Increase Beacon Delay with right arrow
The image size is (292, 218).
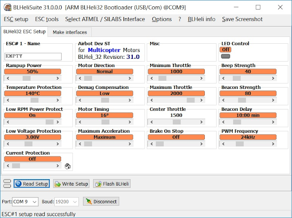pos(273,122)
